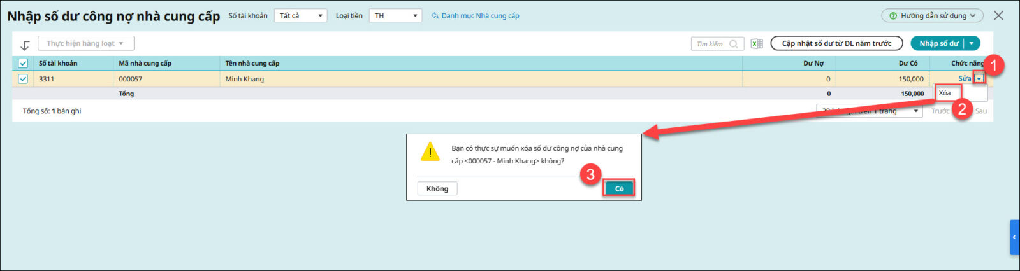Open the Hướng dẫn sử dụng help button
1020x271 pixels.
932,15
